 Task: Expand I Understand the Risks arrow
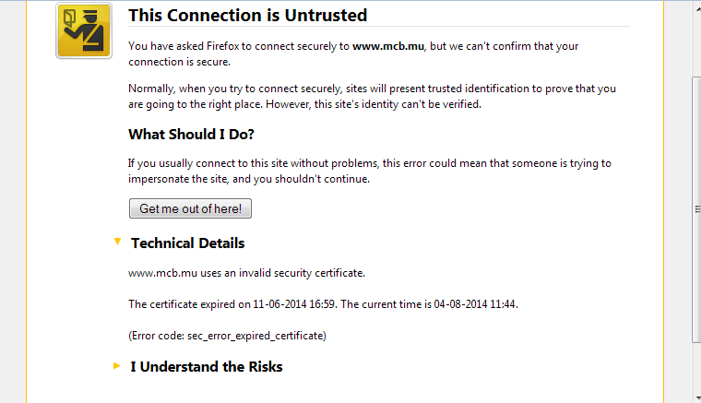117,366
